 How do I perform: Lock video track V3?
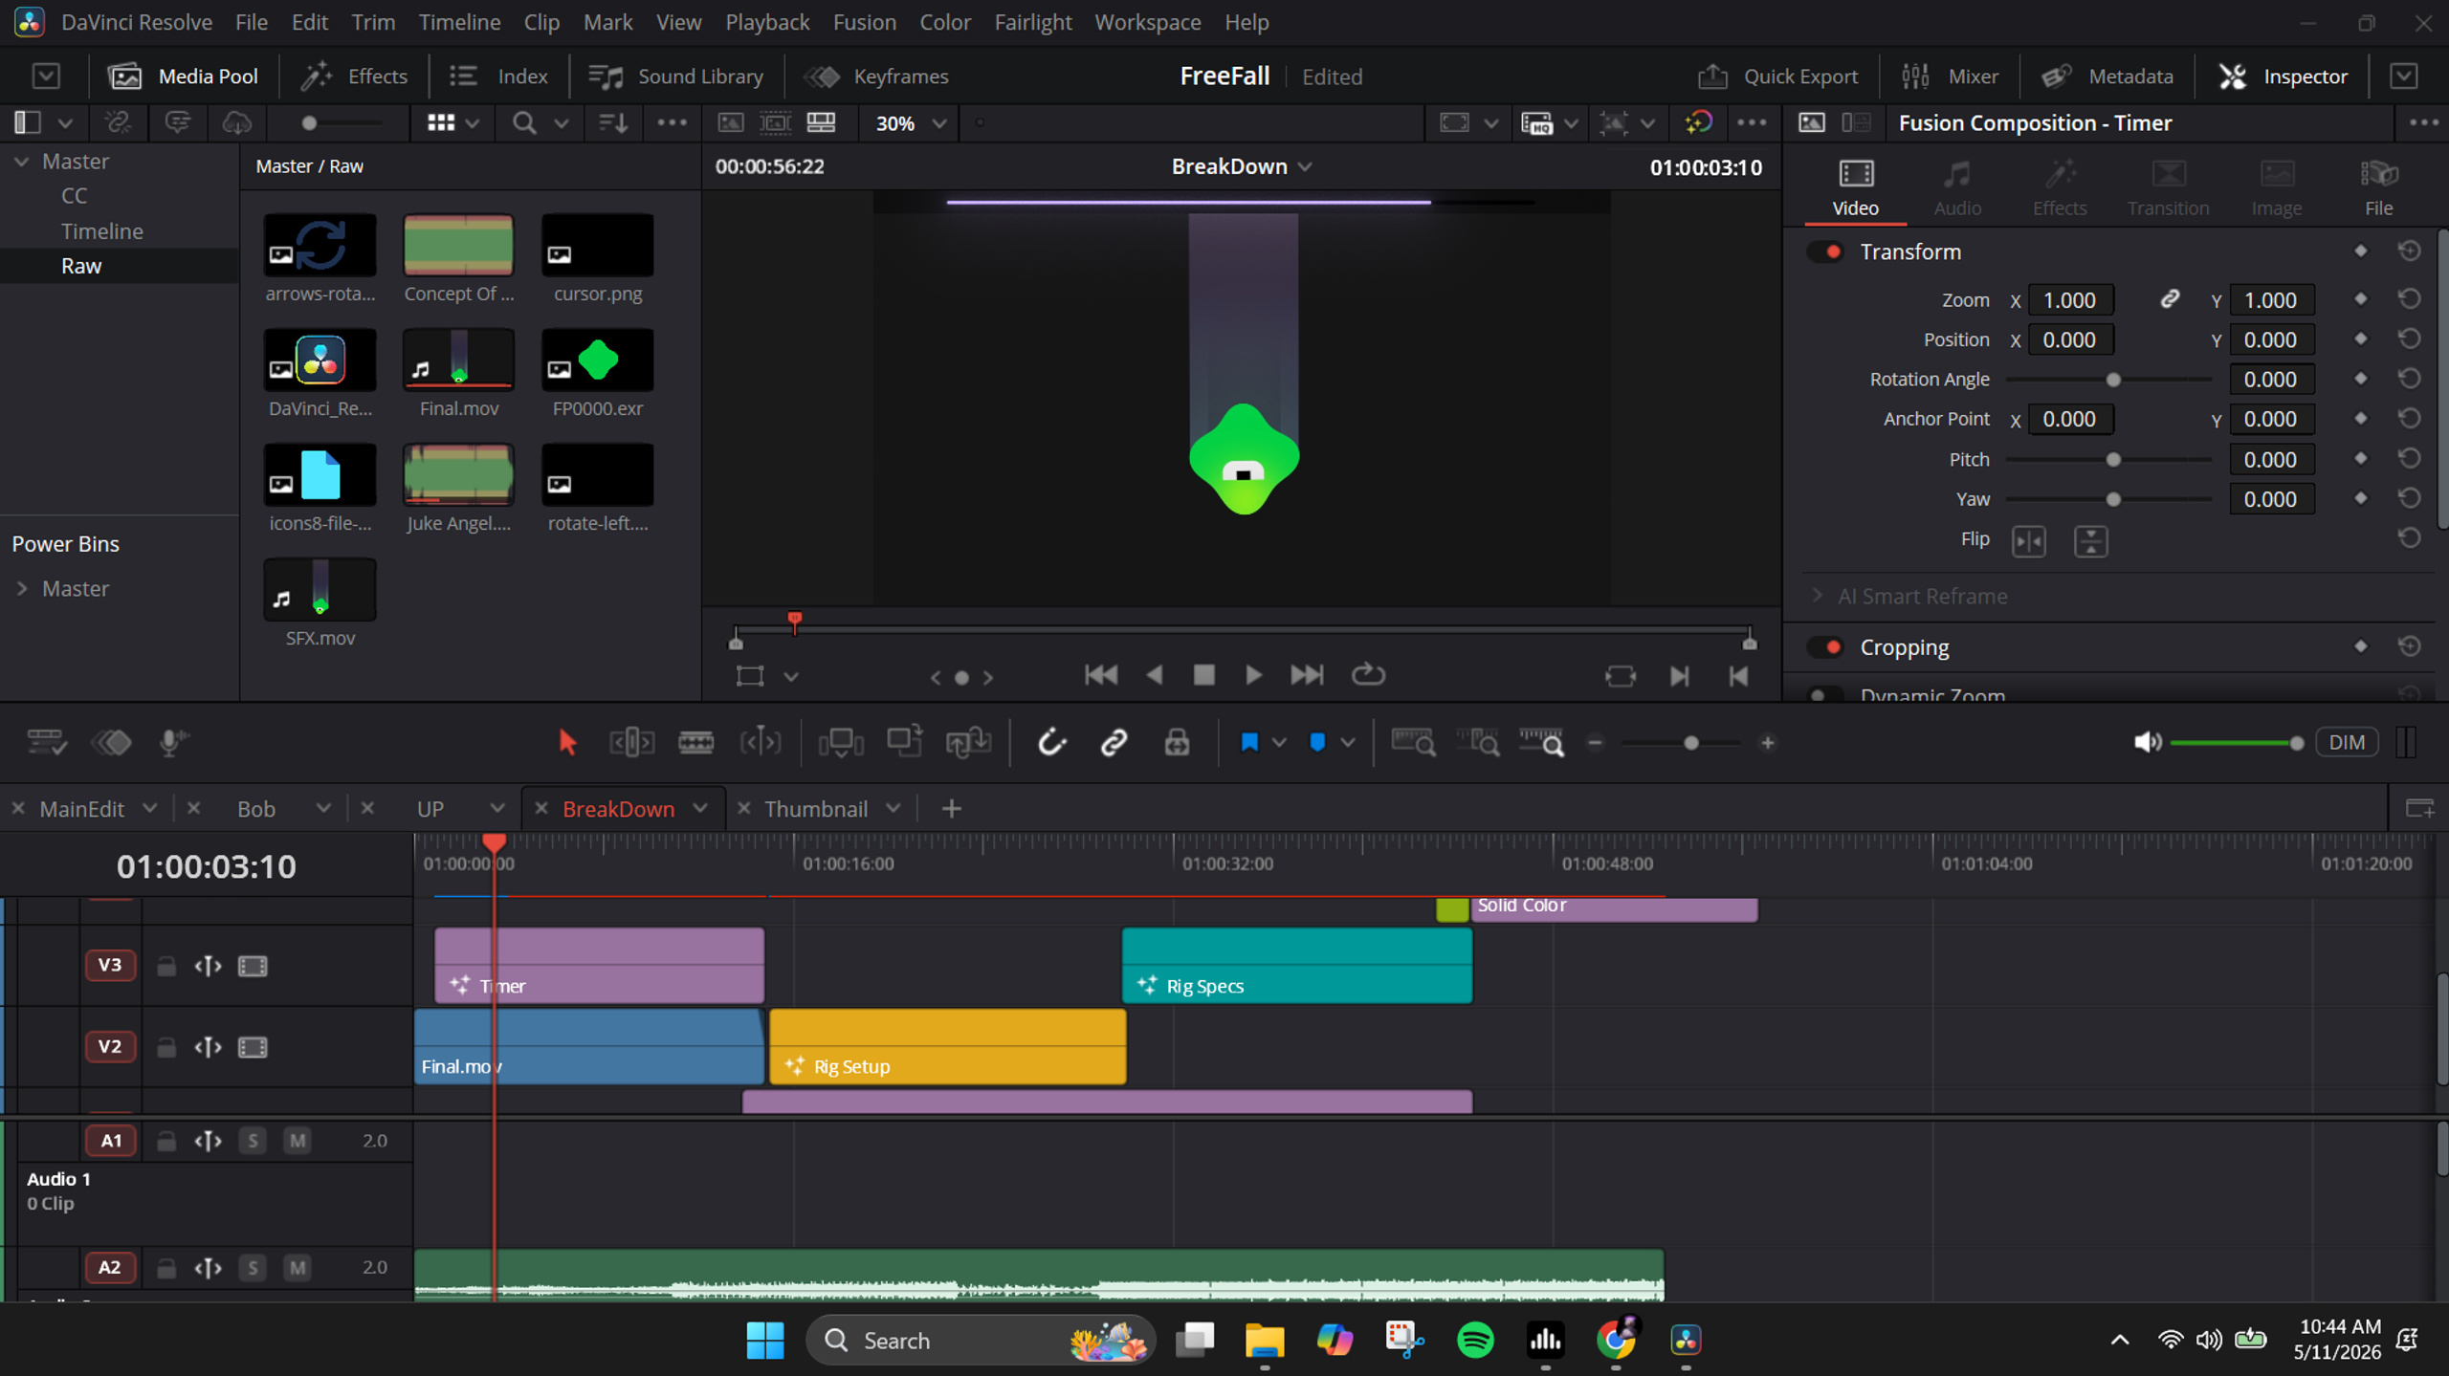pos(166,966)
